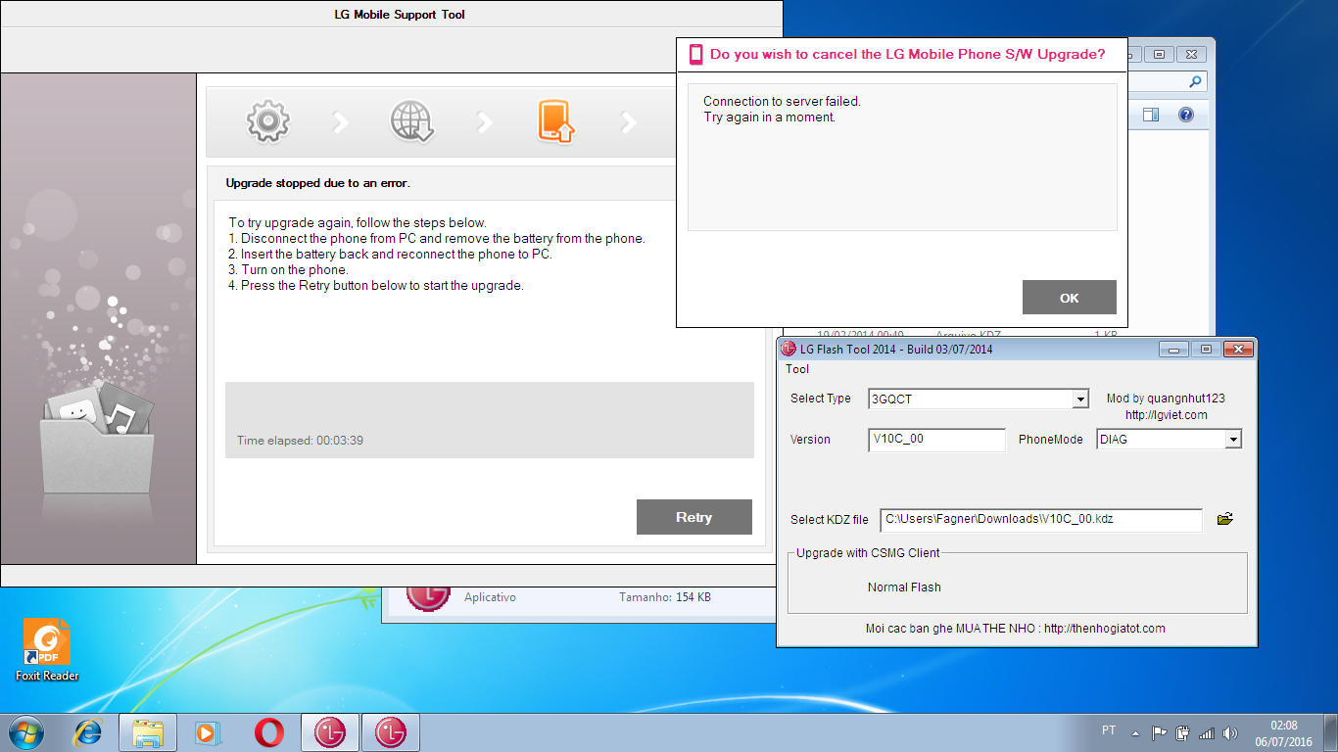Click Normal Flash option
This screenshot has width=1338, height=752.
coord(904,587)
